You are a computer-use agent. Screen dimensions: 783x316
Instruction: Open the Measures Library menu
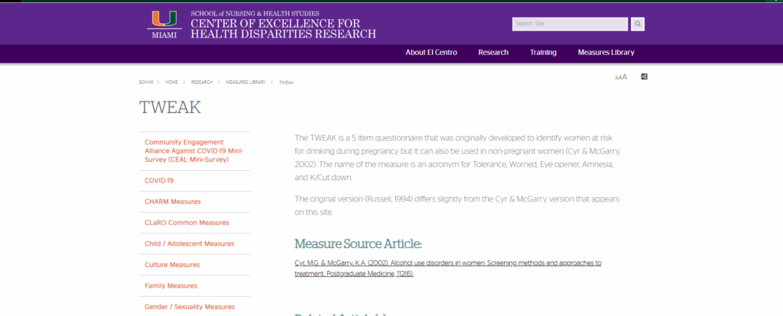coord(606,53)
